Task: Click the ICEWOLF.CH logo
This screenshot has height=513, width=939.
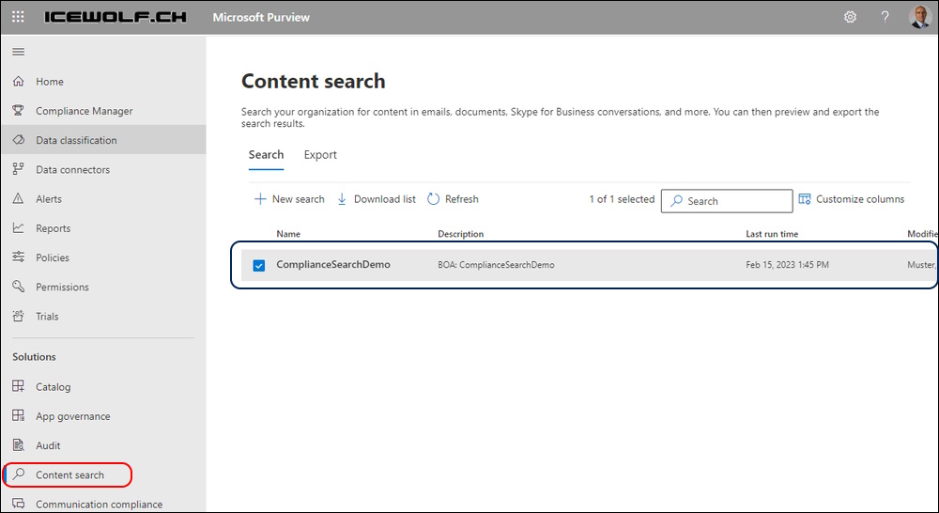Action: pyautogui.click(x=115, y=17)
